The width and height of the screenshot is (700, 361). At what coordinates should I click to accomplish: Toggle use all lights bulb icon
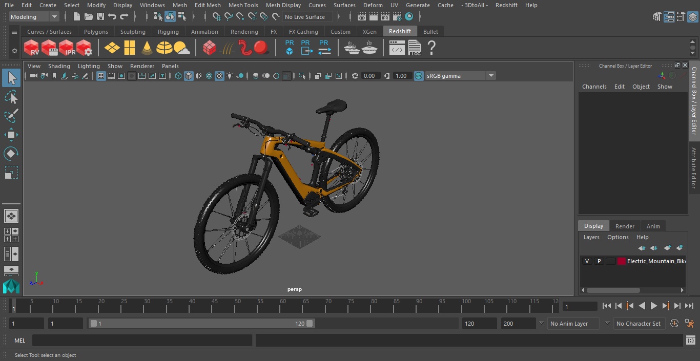(x=230, y=76)
